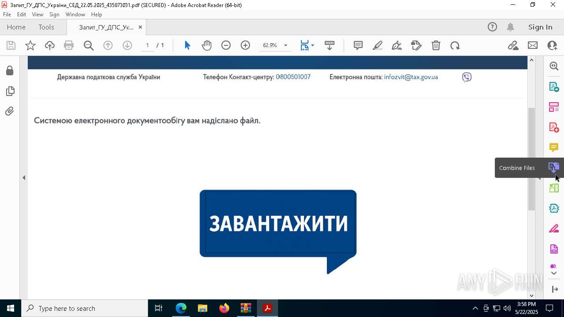This screenshot has width=564, height=317.
Task: Open notifications bell
Action: point(511,27)
